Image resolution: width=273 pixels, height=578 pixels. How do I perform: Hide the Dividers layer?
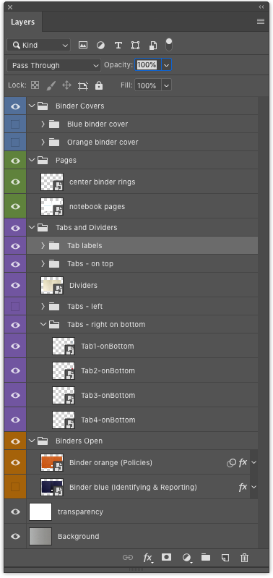15,285
